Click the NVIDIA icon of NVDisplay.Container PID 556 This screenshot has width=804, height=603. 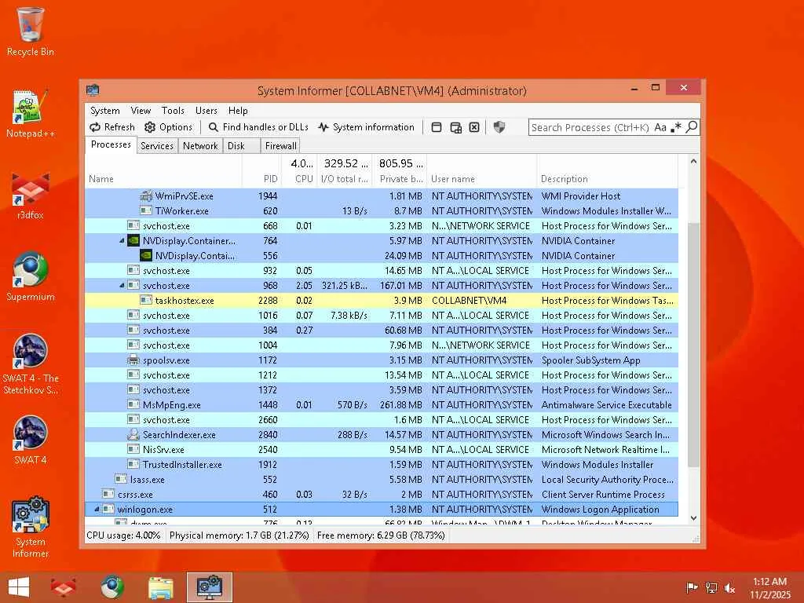coord(146,255)
